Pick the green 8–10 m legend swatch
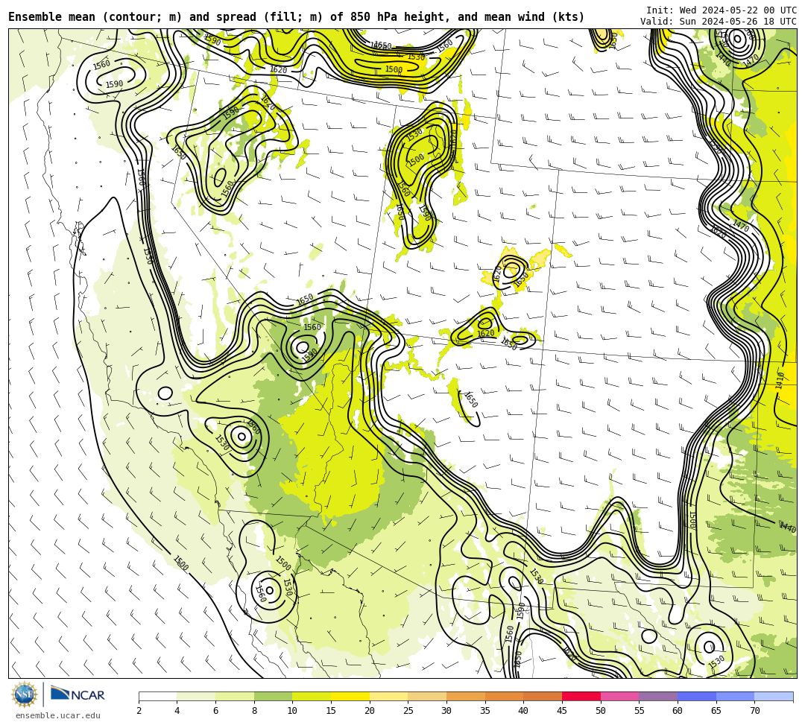The width and height of the screenshot is (805, 725). (273, 696)
